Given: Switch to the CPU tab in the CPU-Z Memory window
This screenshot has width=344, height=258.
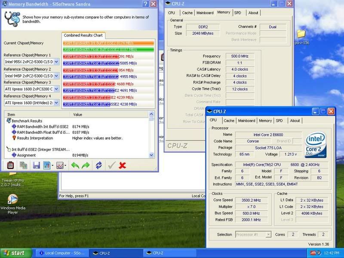Looking at the screenshot, I should pos(172,13).
